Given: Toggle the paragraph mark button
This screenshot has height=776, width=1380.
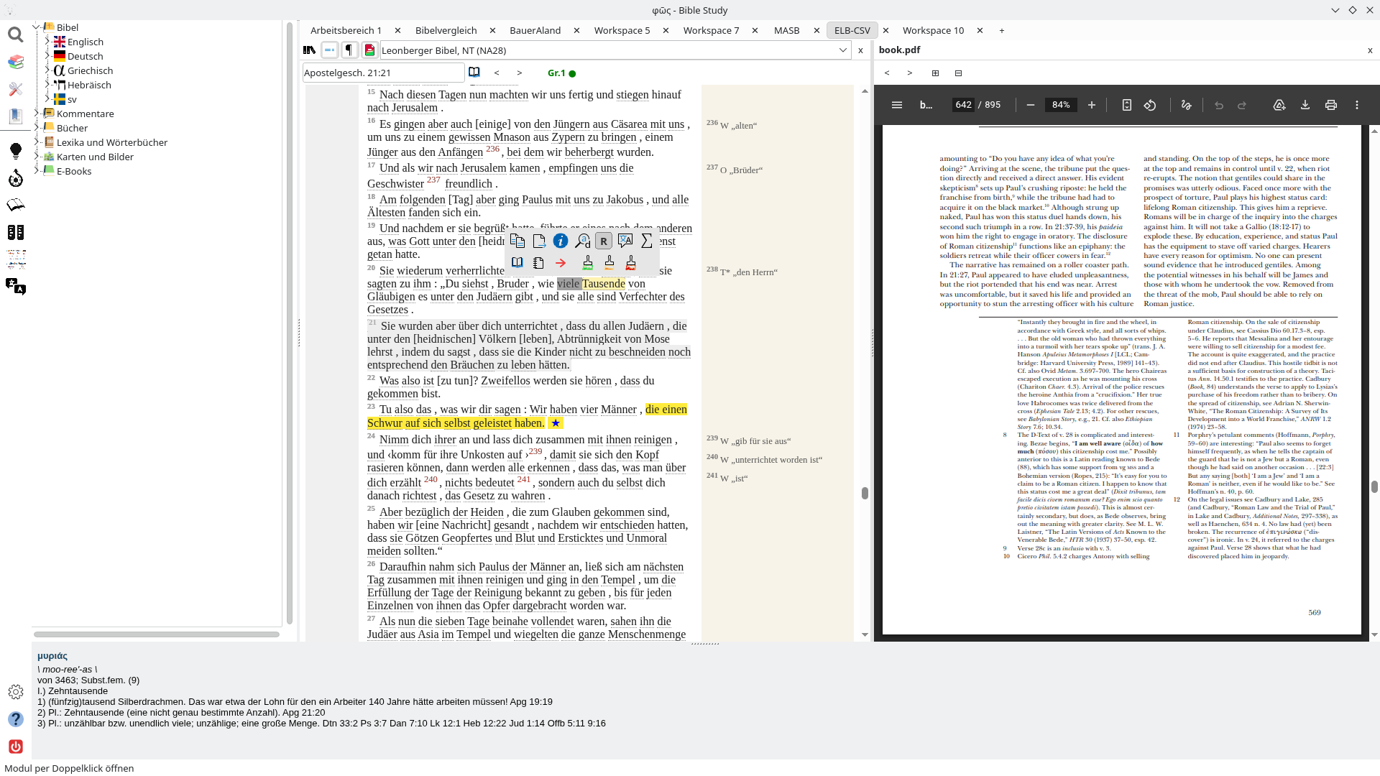Looking at the screenshot, I should pyautogui.click(x=349, y=50).
